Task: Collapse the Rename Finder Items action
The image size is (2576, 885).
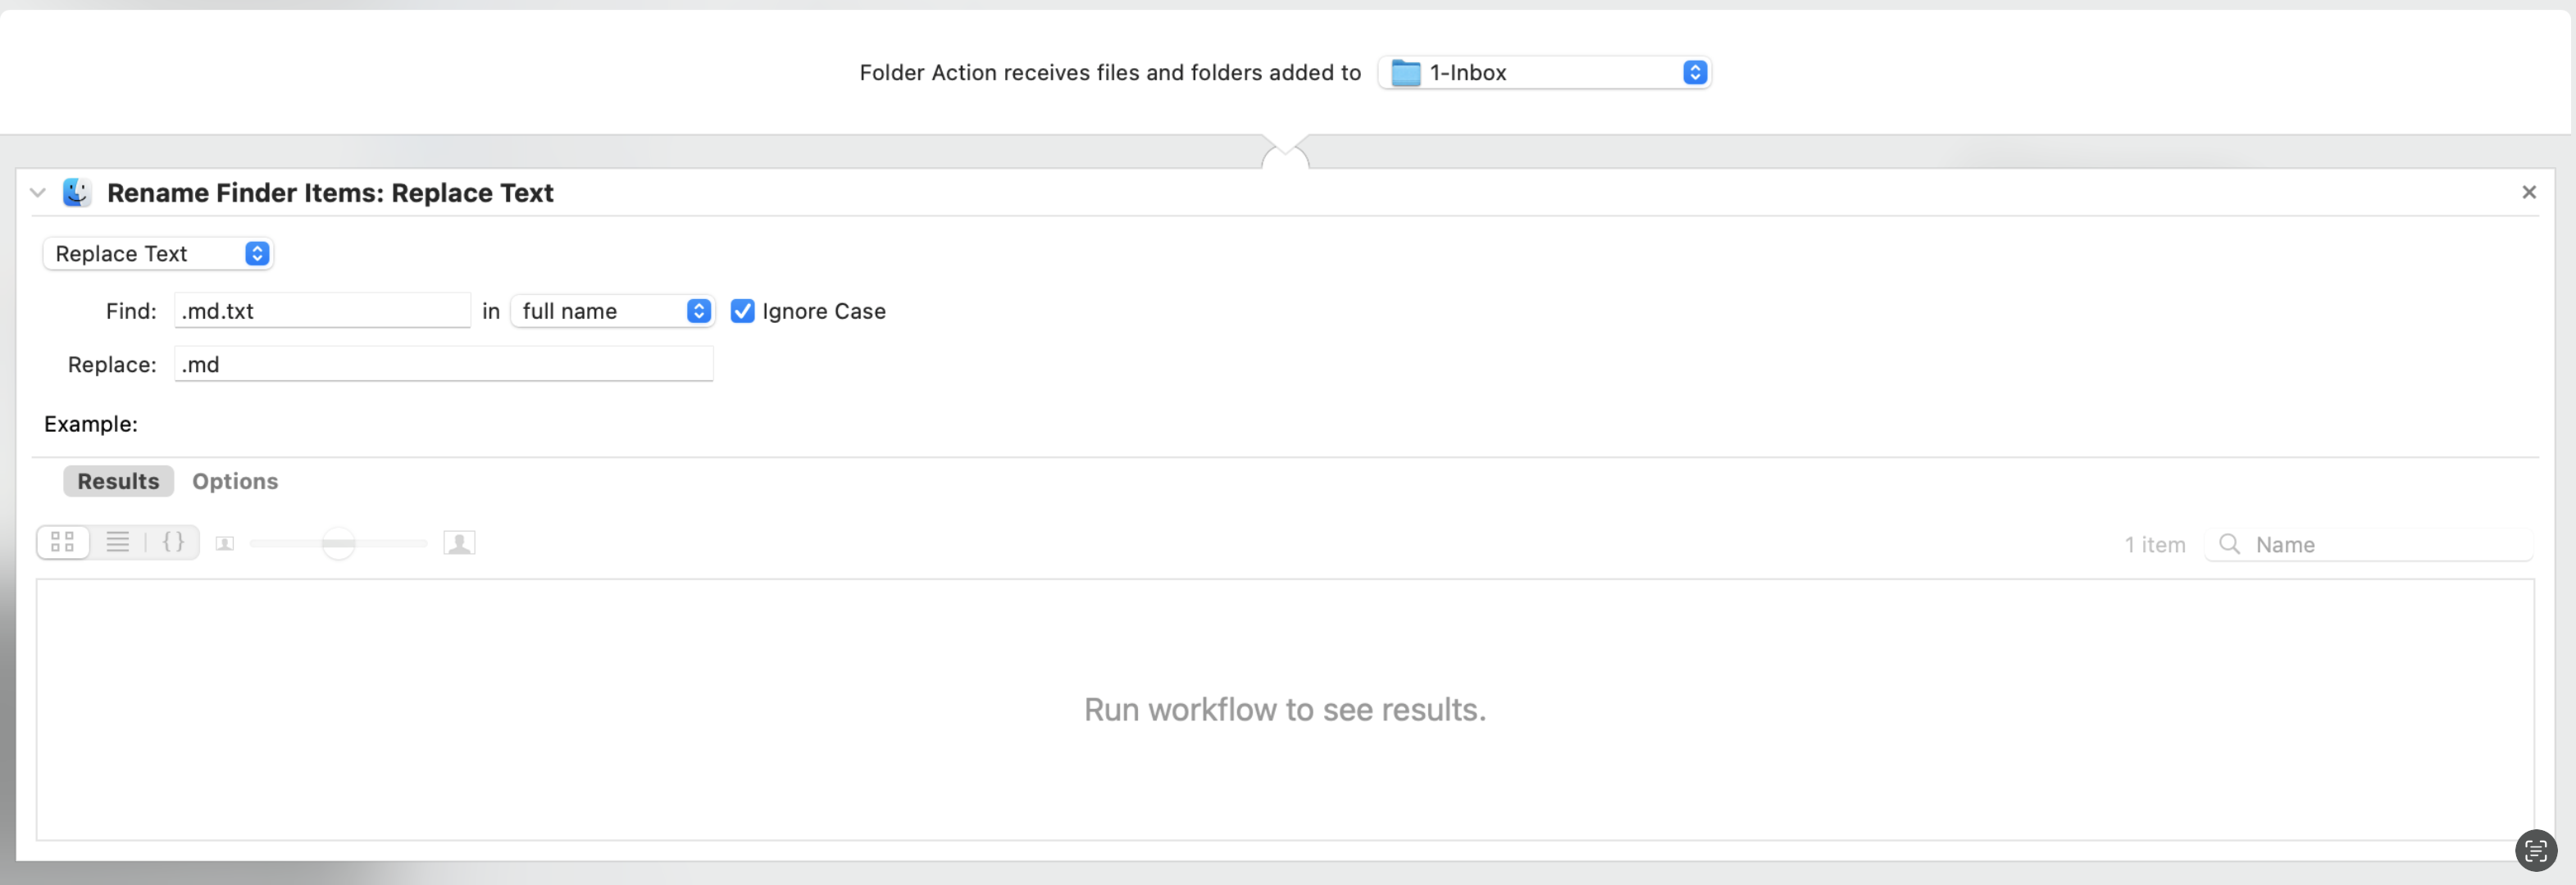Action: pos(38,192)
